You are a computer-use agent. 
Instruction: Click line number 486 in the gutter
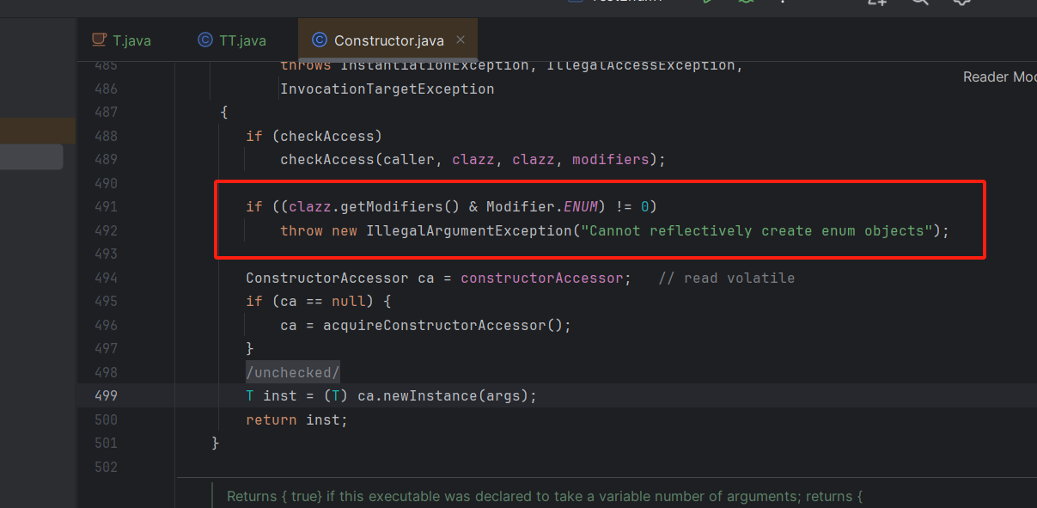(x=106, y=89)
